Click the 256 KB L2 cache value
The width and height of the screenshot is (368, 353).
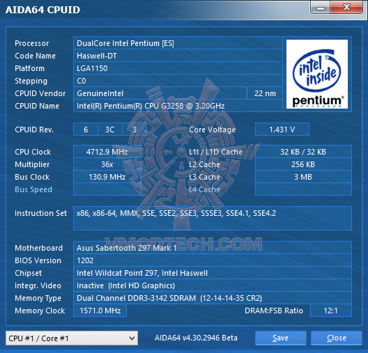point(303,164)
